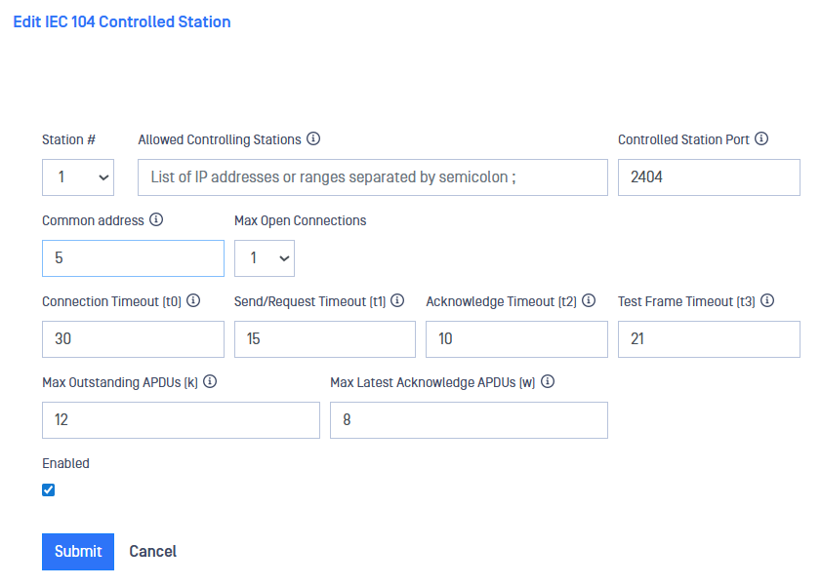Focus the Controlled Station Port field
This screenshot has width=821, height=586.
click(x=709, y=177)
